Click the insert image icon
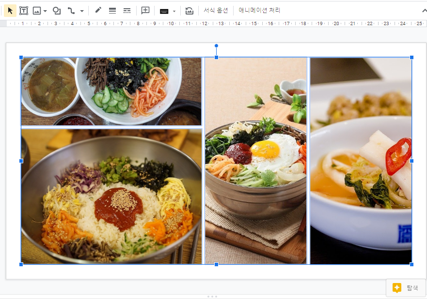Viewport: 427px width, 299px height. 36,11
